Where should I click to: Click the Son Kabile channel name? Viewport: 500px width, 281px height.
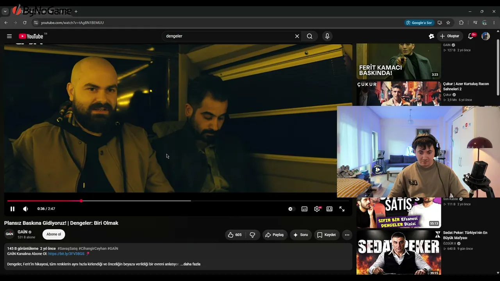[x=450, y=199]
